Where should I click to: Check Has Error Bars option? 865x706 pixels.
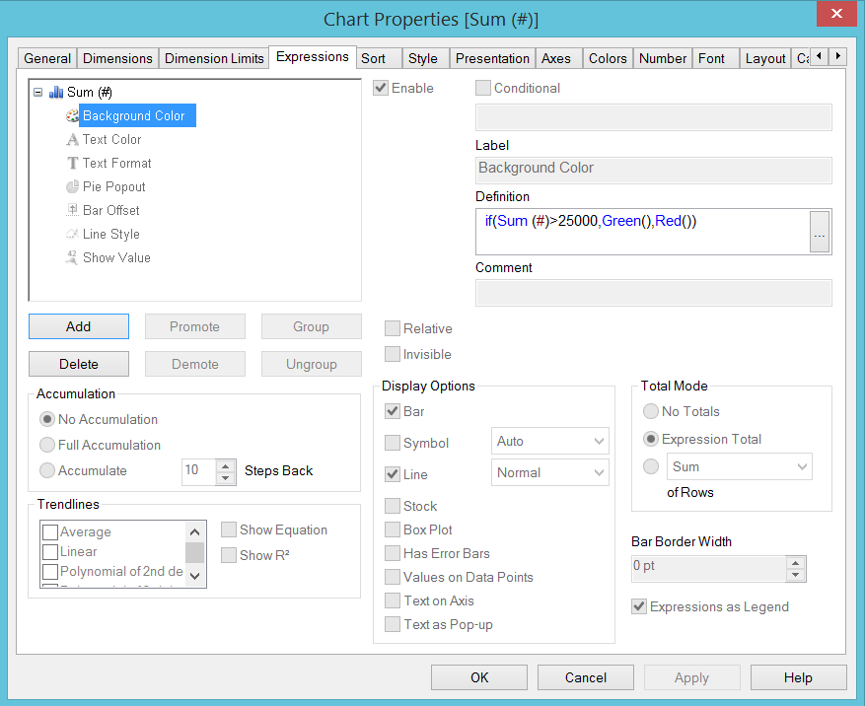pos(393,553)
